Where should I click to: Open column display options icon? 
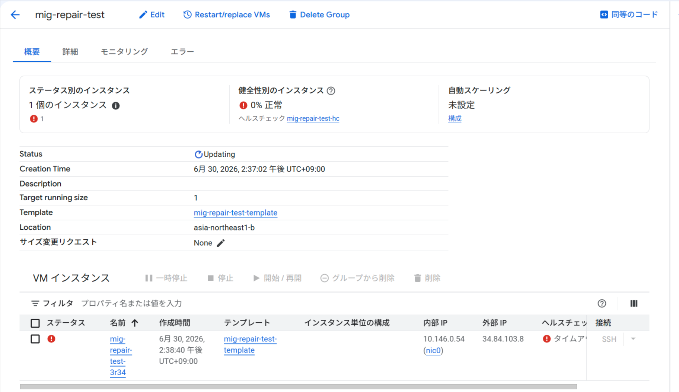pos(634,303)
